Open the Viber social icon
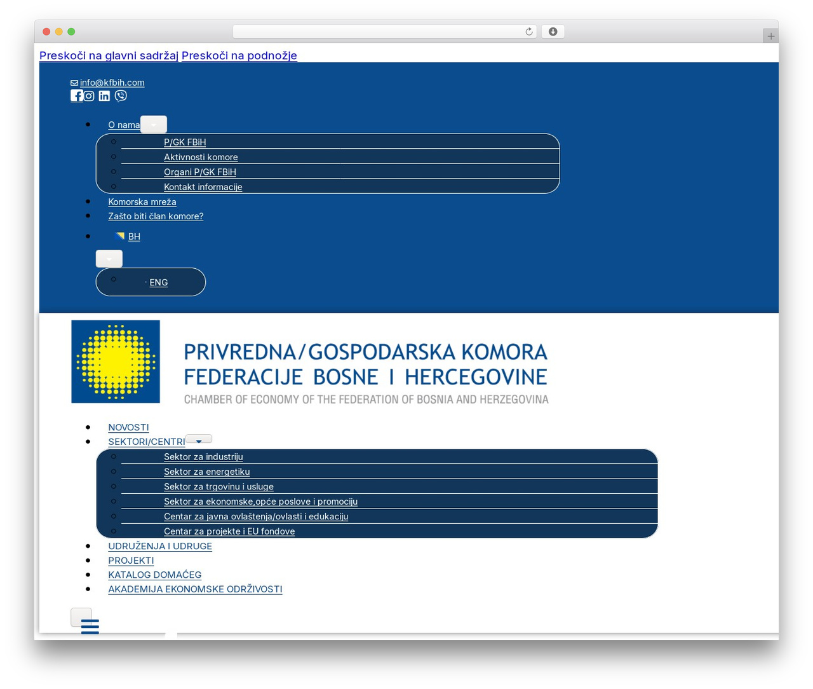 (121, 96)
